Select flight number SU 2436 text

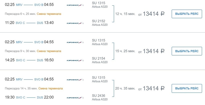click(98, 95)
